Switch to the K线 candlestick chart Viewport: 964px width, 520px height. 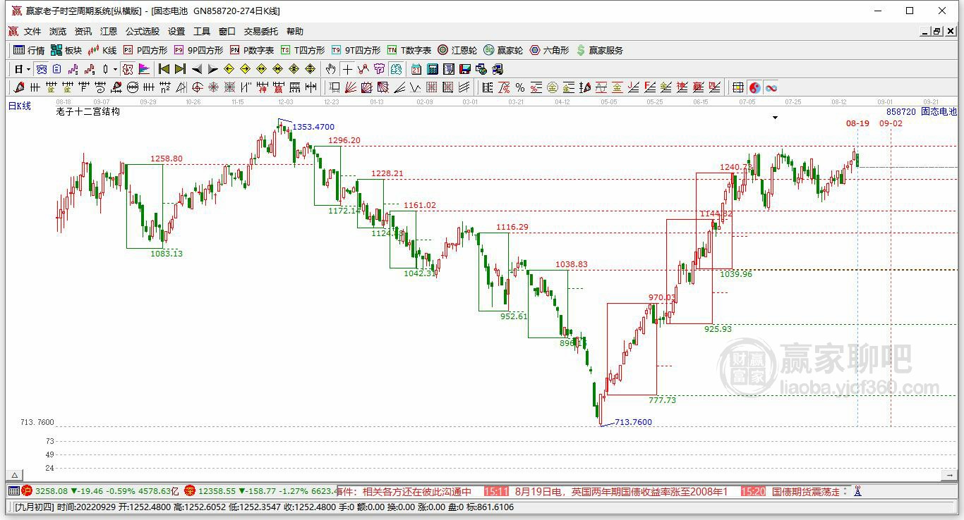tap(102, 50)
